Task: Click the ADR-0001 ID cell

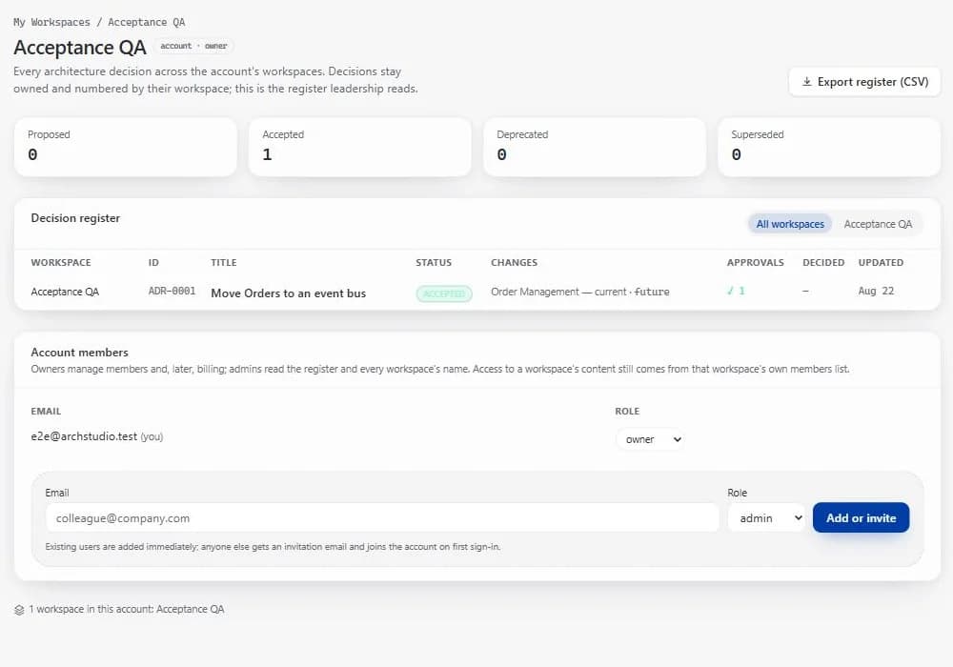Action: point(172,291)
